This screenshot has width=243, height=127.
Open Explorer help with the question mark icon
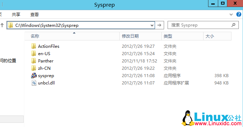click(239, 14)
